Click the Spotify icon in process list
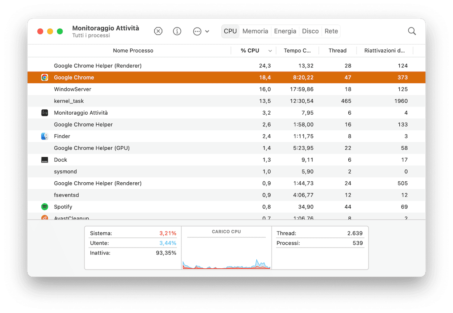Screen dimensions: 453x313 45,207
